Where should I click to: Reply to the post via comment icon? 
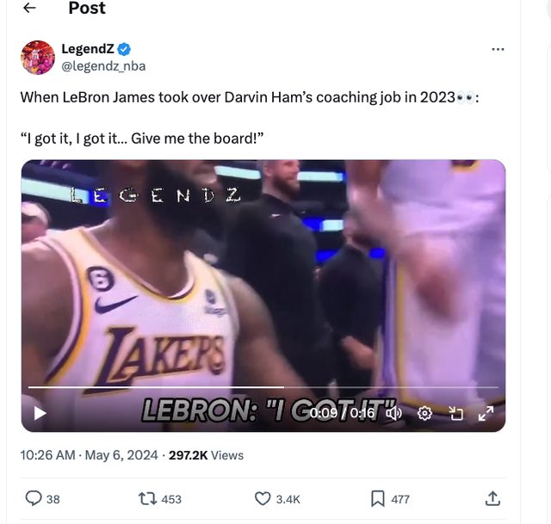click(x=34, y=498)
